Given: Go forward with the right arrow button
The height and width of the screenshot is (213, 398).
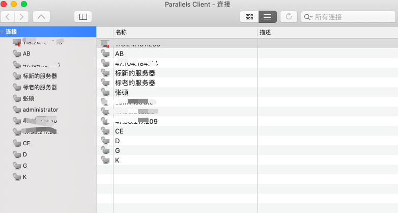Looking at the screenshot, I should 21,17.
